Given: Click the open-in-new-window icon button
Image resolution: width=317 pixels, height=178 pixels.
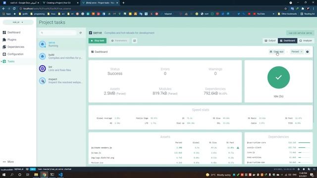Looking at the screenshot, I should pyautogui.click(x=134, y=41).
